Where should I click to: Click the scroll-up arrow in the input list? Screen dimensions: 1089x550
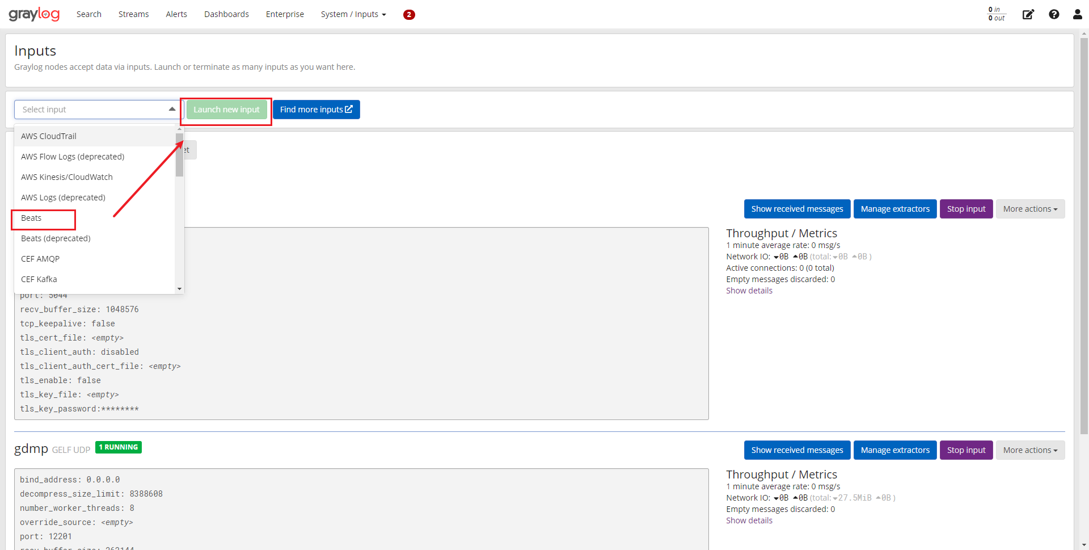[180, 128]
